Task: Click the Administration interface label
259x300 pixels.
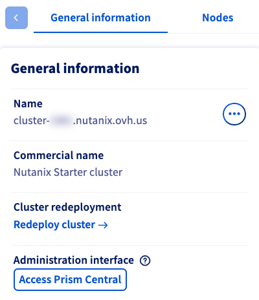Action: coord(74,260)
